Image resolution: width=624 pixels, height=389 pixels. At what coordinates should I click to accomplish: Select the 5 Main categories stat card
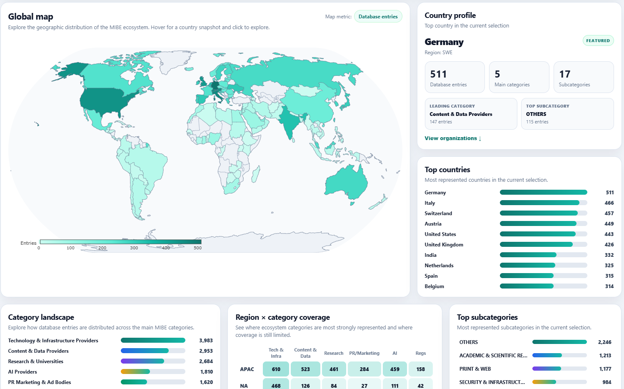[519, 77]
